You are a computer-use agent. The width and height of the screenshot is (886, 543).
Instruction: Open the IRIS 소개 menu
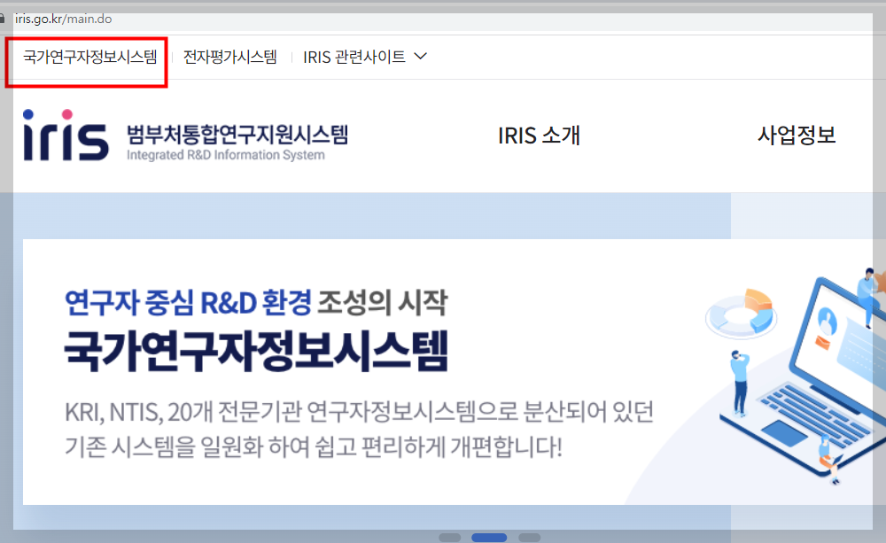(539, 136)
